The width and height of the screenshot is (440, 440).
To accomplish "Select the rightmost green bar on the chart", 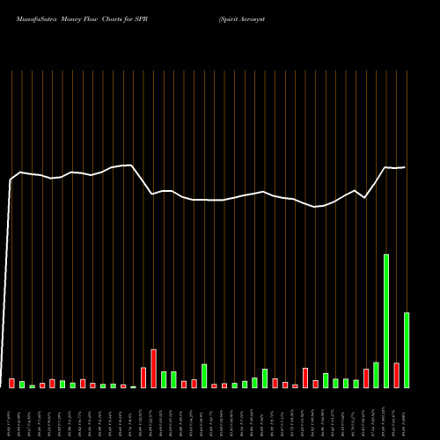I will click(x=407, y=350).
